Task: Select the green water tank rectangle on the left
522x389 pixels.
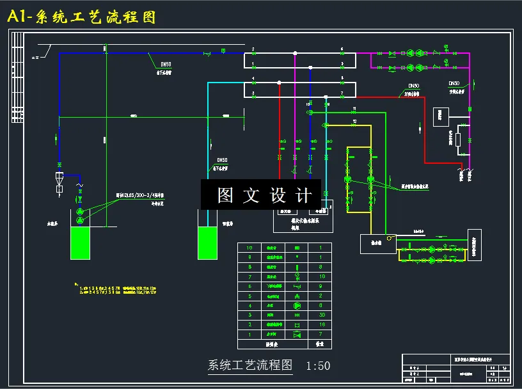Action: pyautogui.click(x=79, y=244)
